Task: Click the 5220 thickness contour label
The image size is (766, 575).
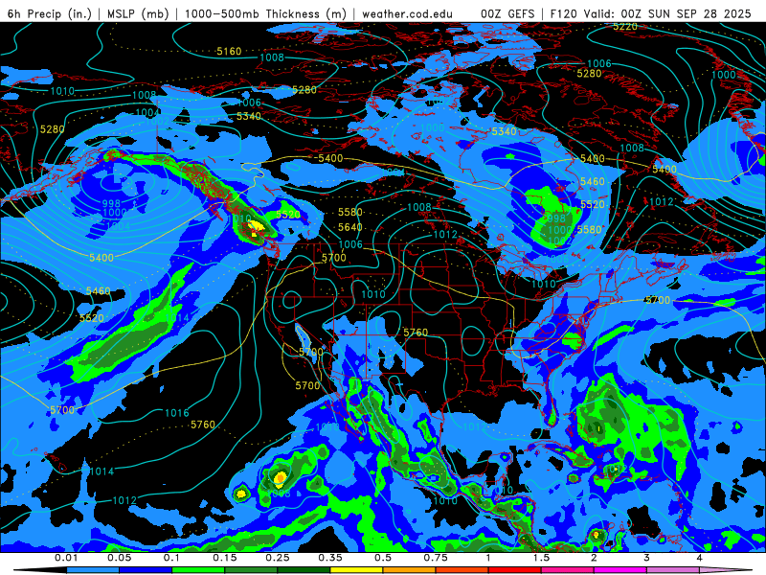Action: click(x=625, y=27)
